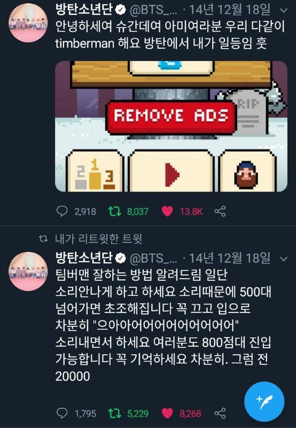The image size is (296, 428).
Task: Compose a new tweet with feather button
Action: tap(265, 402)
